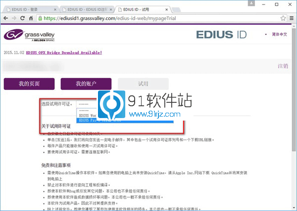Click the 我的账户 button
Viewport: 297px width, 211px height.
click(86, 84)
